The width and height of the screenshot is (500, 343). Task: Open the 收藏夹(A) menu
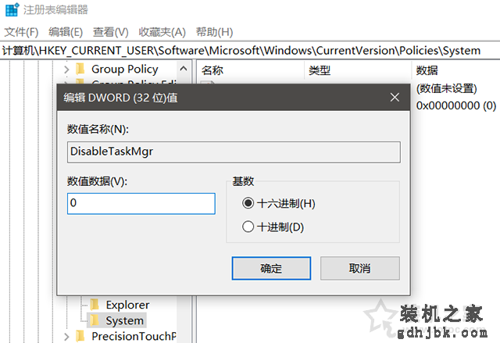(x=162, y=32)
